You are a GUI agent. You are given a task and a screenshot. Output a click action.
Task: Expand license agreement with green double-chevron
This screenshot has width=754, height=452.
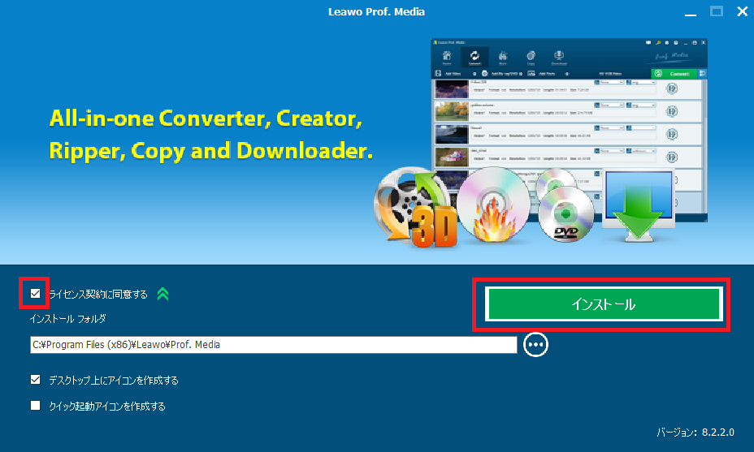coord(163,294)
